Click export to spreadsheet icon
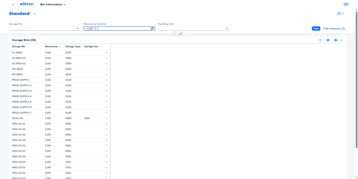358x179 pixels. [335, 40]
